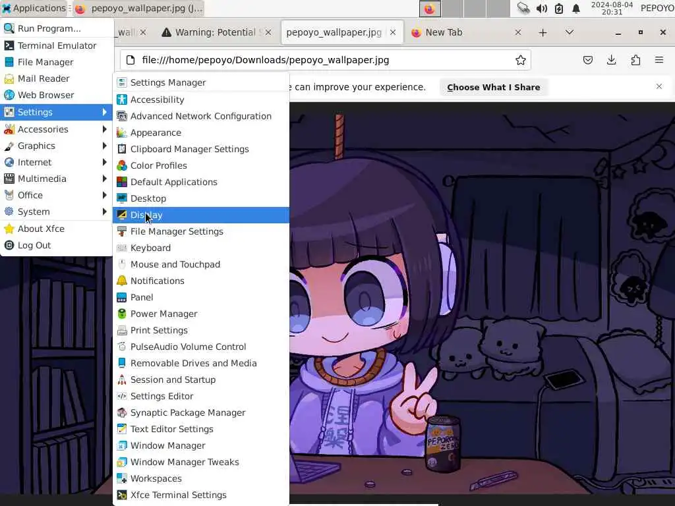Viewport: 675px width, 506px height.
Task: Click Log Out in Applications menu
Action: click(x=56, y=245)
